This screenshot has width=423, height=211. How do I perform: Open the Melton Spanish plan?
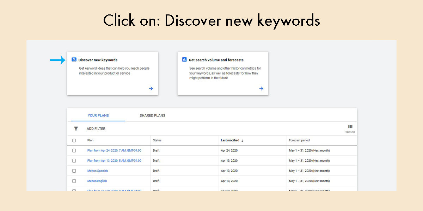click(98, 171)
